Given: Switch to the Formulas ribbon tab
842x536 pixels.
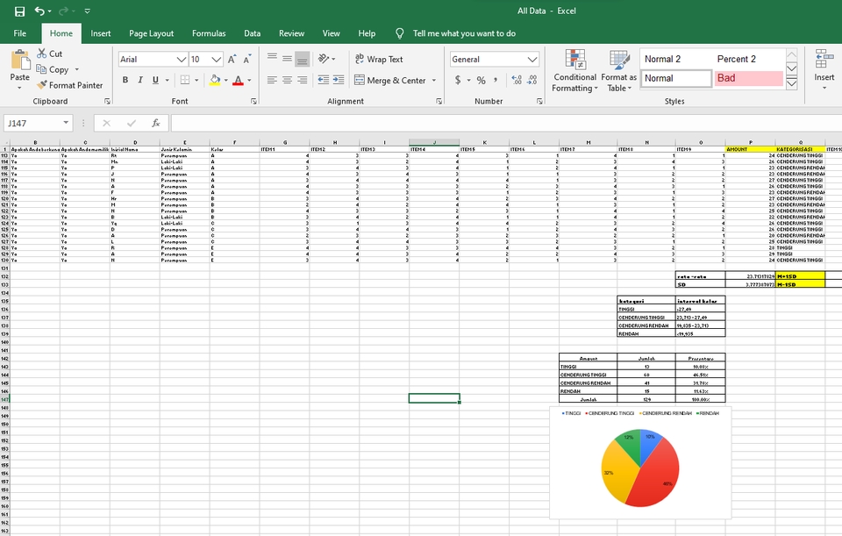Looking at the screenshot, I should click(x=208, y=32).
